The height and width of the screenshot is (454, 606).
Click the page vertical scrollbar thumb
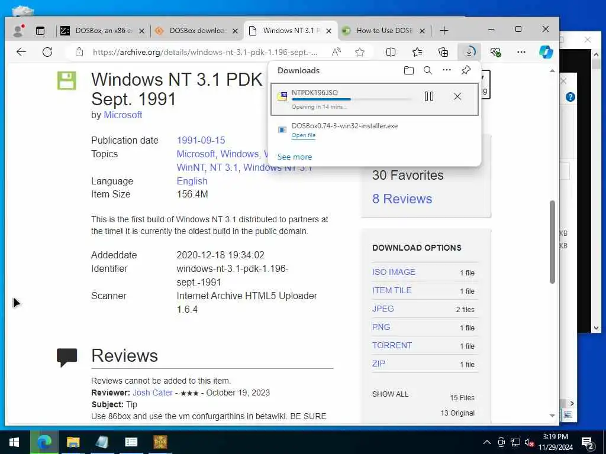552,242
